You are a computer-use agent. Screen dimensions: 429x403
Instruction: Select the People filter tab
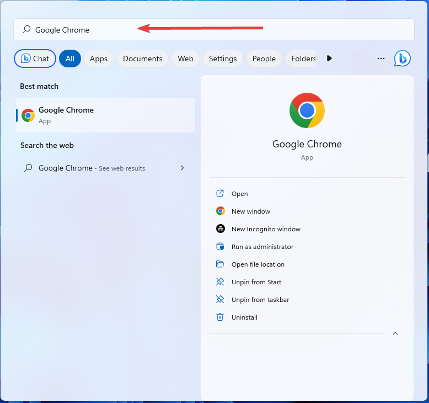pos(264,59)
